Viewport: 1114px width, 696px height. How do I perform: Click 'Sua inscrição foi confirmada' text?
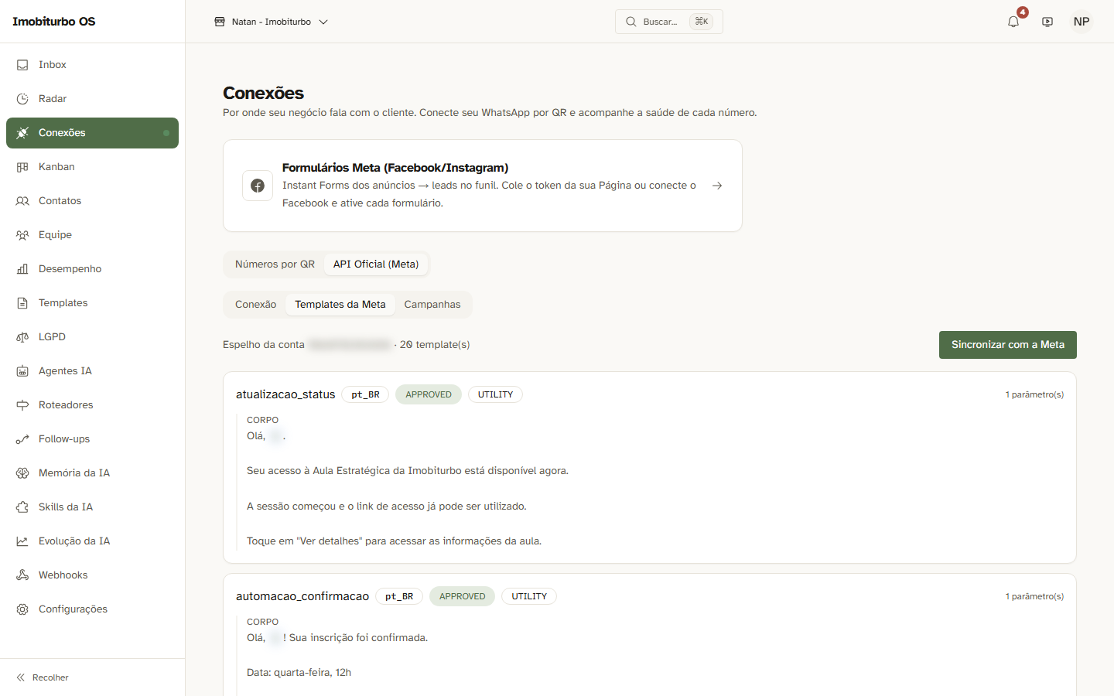(358, 638)
